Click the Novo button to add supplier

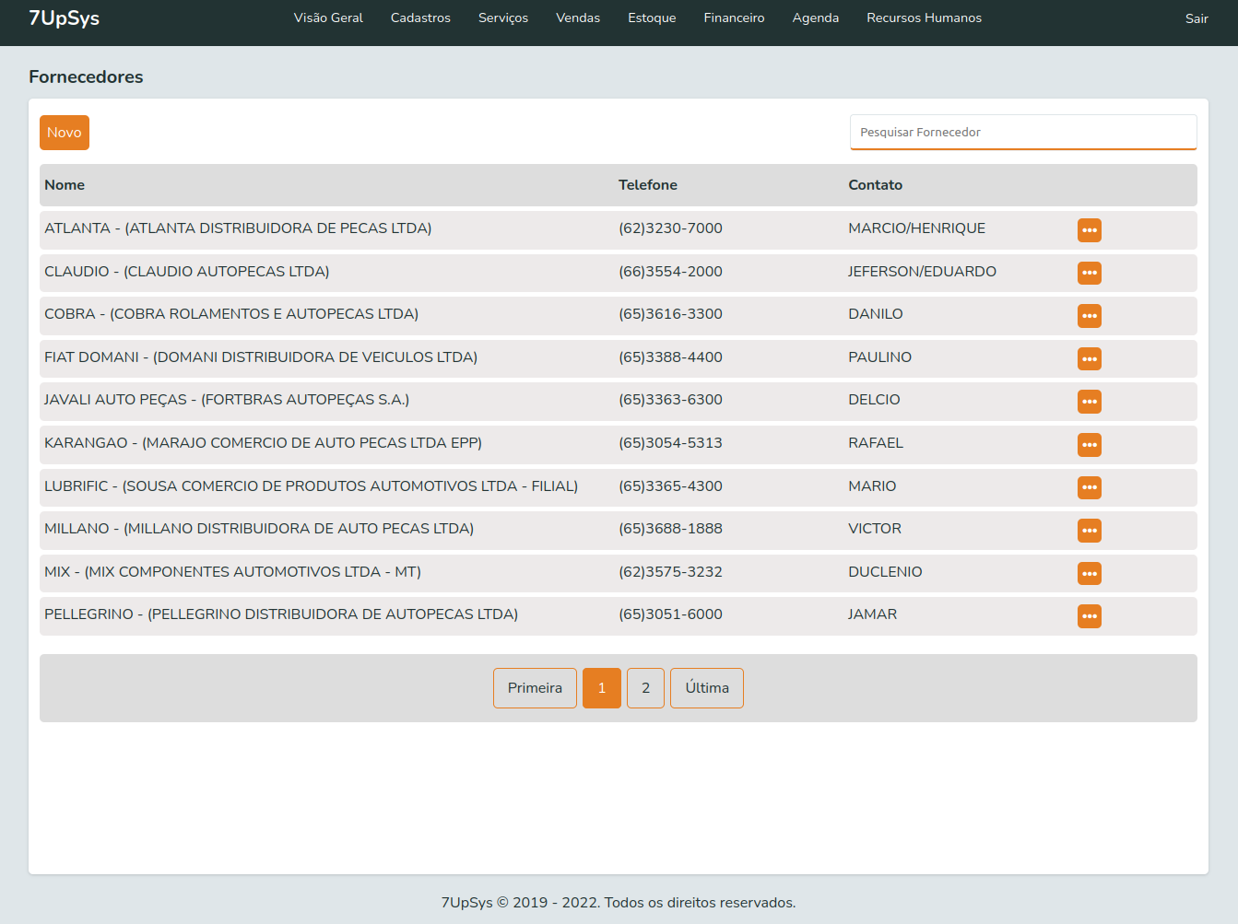tap(65, 133)
